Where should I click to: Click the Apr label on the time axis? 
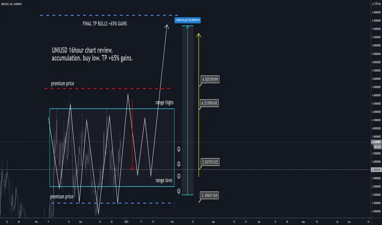(259, 222)
